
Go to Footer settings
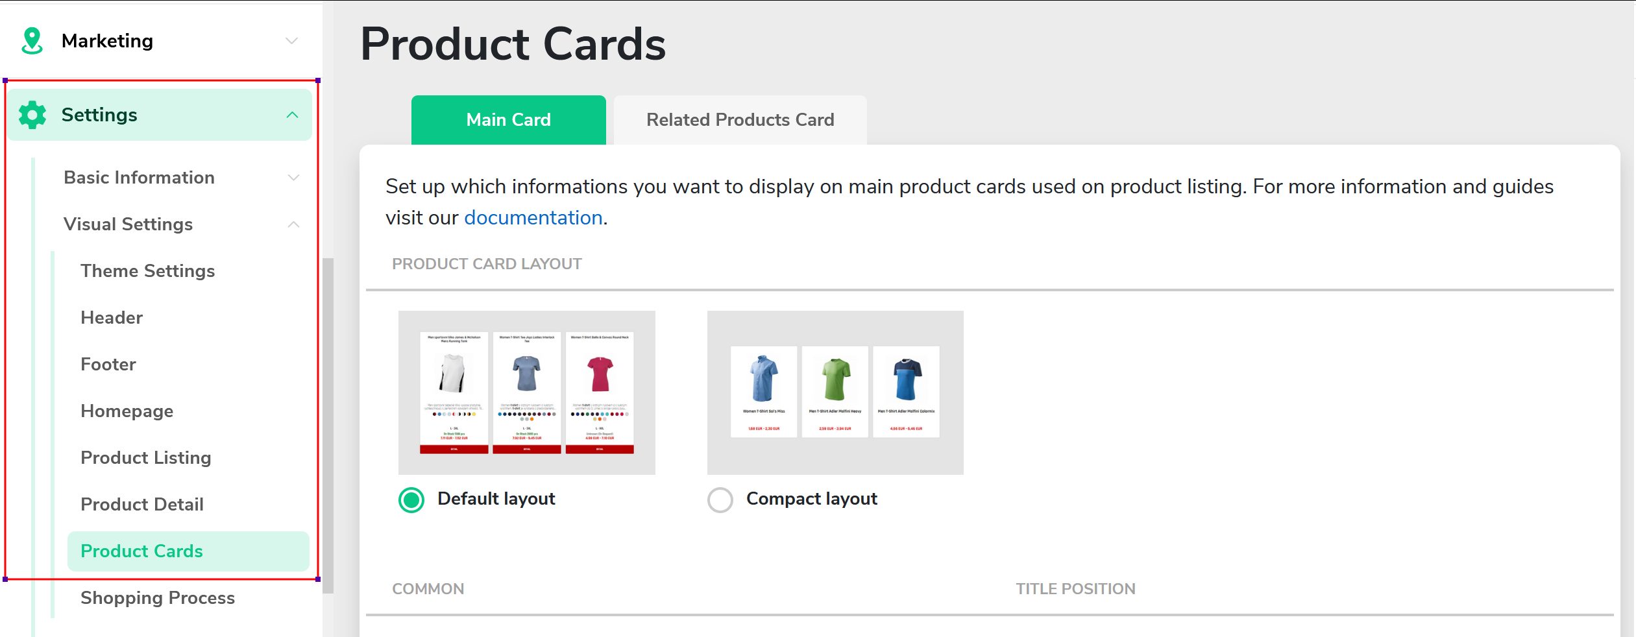[x=108, y=365]
